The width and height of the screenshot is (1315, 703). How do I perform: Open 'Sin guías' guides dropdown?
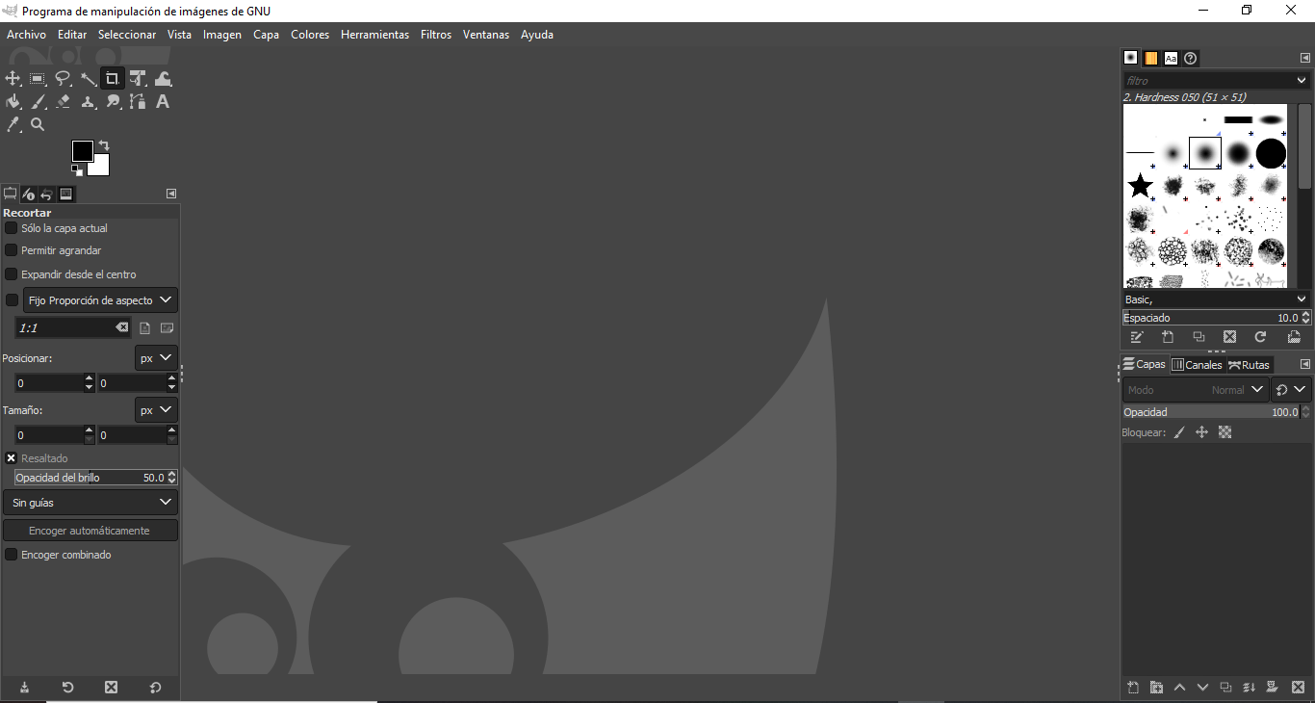coord(90,503)
